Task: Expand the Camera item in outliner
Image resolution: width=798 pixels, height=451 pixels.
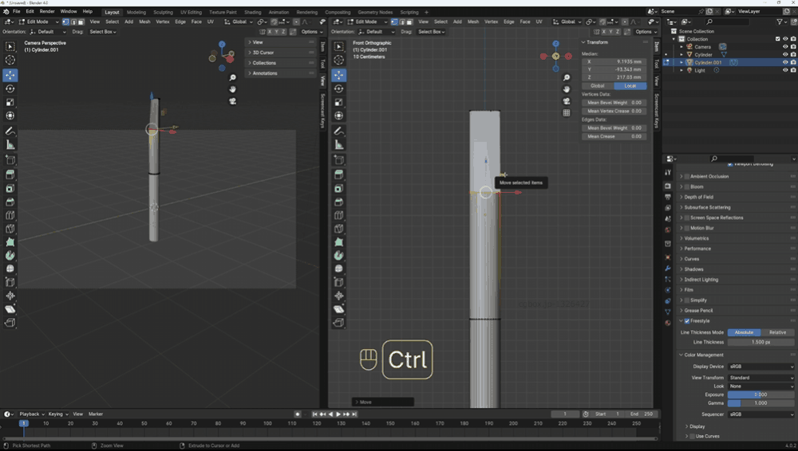Action: (x=681, y=47)
